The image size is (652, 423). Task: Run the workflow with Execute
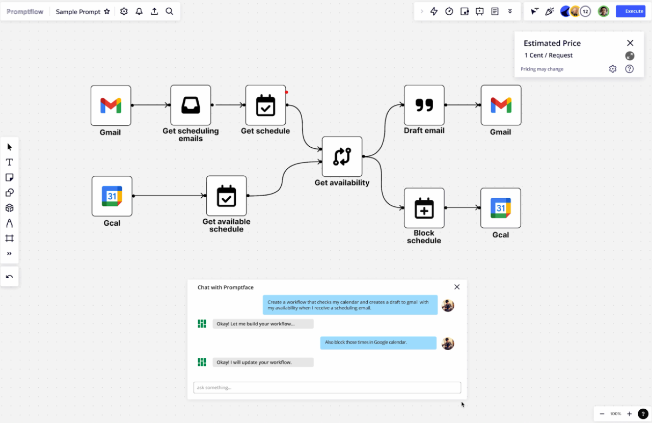point(631,11)
